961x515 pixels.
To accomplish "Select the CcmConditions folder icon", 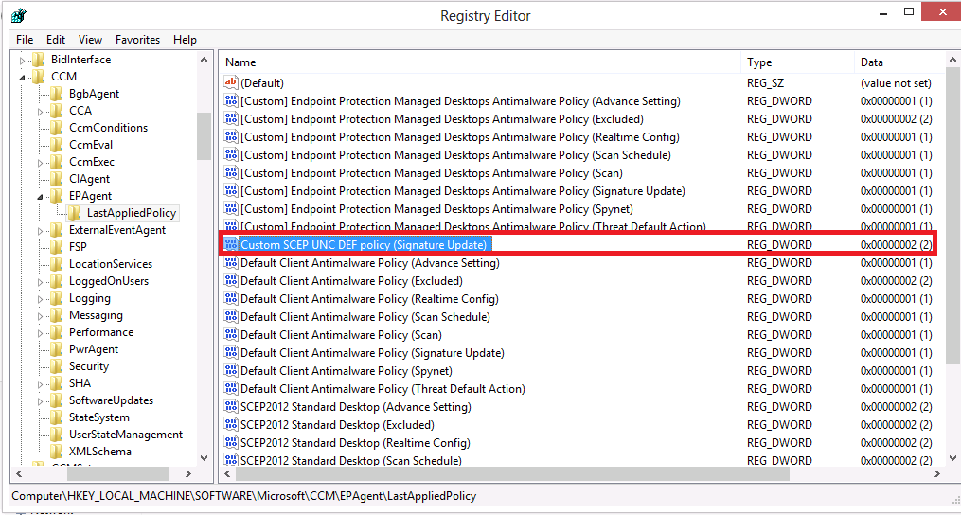I will [57, 128].
